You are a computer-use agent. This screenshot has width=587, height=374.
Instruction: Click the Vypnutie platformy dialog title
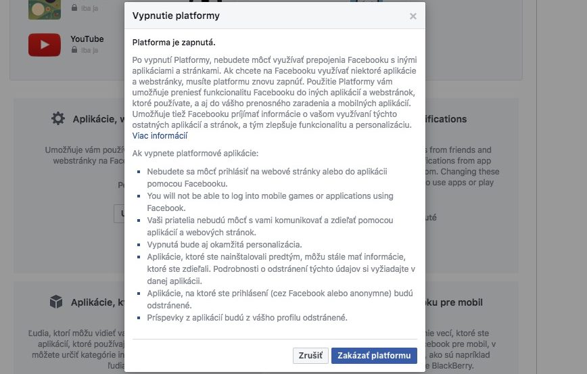click(x=176, y=16)
